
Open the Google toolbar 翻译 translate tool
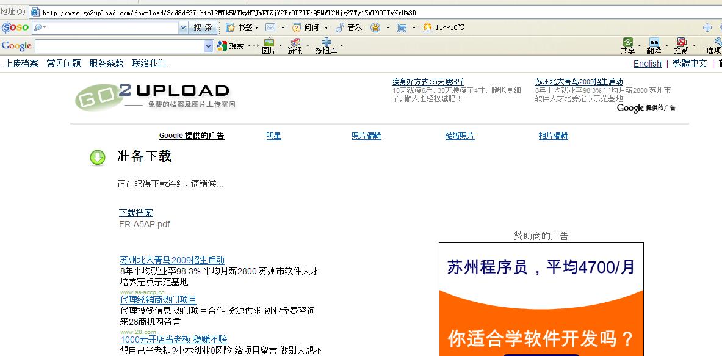coord(654,43)
